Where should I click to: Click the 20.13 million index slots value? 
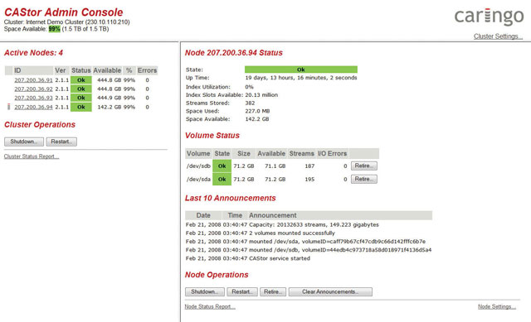[x=261, y=95]
